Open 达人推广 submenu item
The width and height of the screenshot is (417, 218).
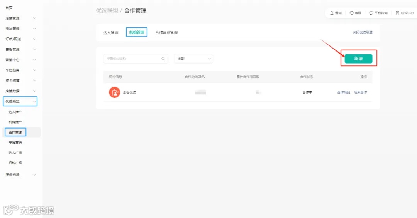[15, 112]
